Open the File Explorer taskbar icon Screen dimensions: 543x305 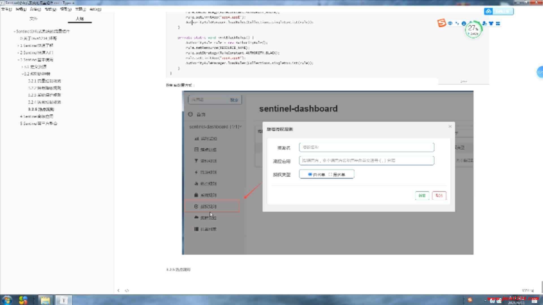(45, 300)
